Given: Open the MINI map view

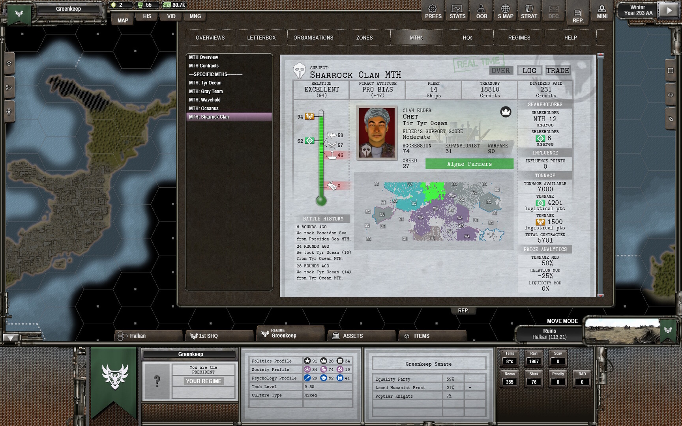Looking at the screenshot, I should pos(601,11).
